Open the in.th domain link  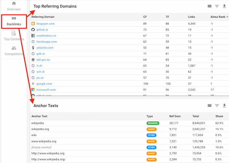pyautogui.click(x=39, y=66)
